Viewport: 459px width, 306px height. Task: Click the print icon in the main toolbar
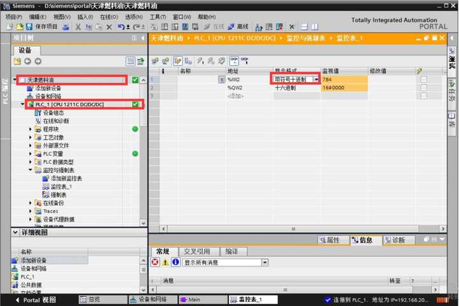(x=66, y=27)
